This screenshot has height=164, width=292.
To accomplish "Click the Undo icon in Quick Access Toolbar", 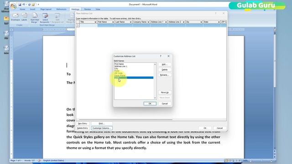I will 24,5.
